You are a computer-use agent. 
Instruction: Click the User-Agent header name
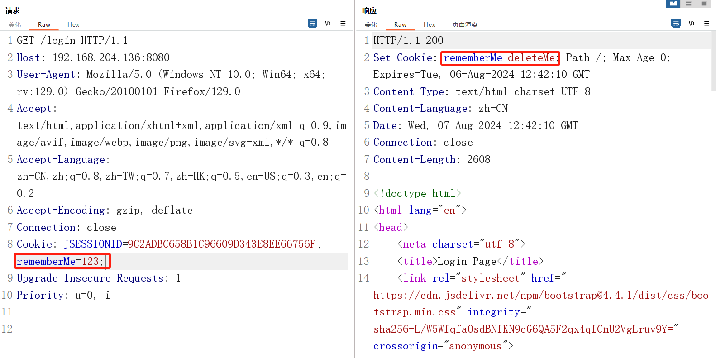tap(46, 74)
